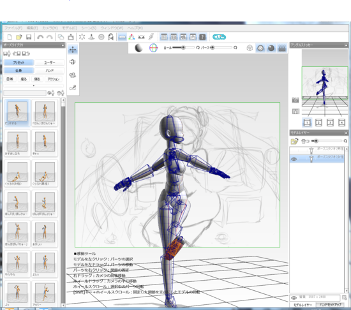351x310 pixels.
Task: Click the open folder icon in toolbar
Action: [x=19, y=37]
